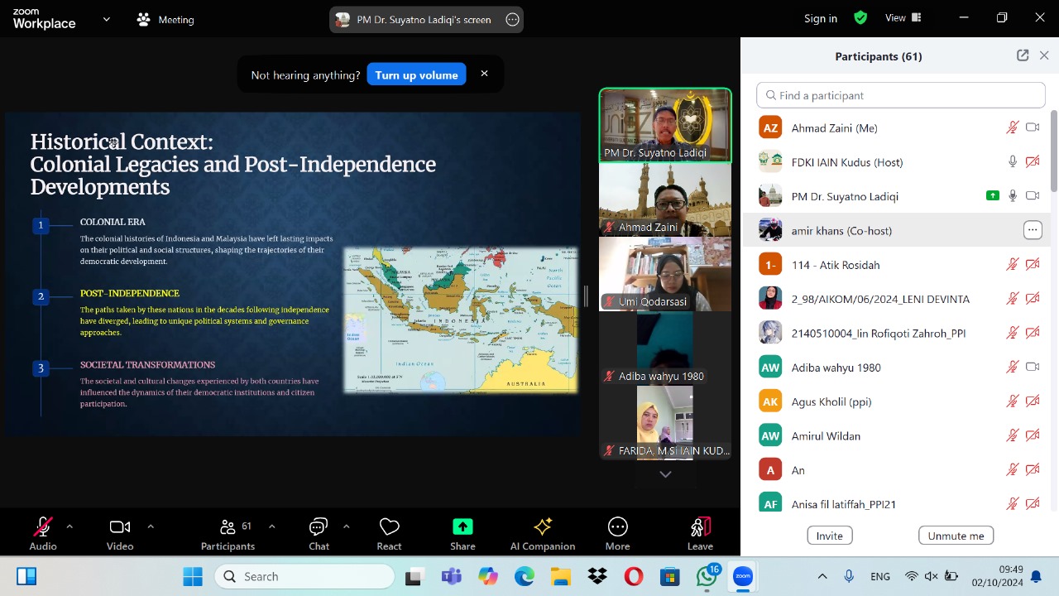This screenshot has width=1059, height=596.
Task: Open the Meeting tab
Action: pos(166,19)
